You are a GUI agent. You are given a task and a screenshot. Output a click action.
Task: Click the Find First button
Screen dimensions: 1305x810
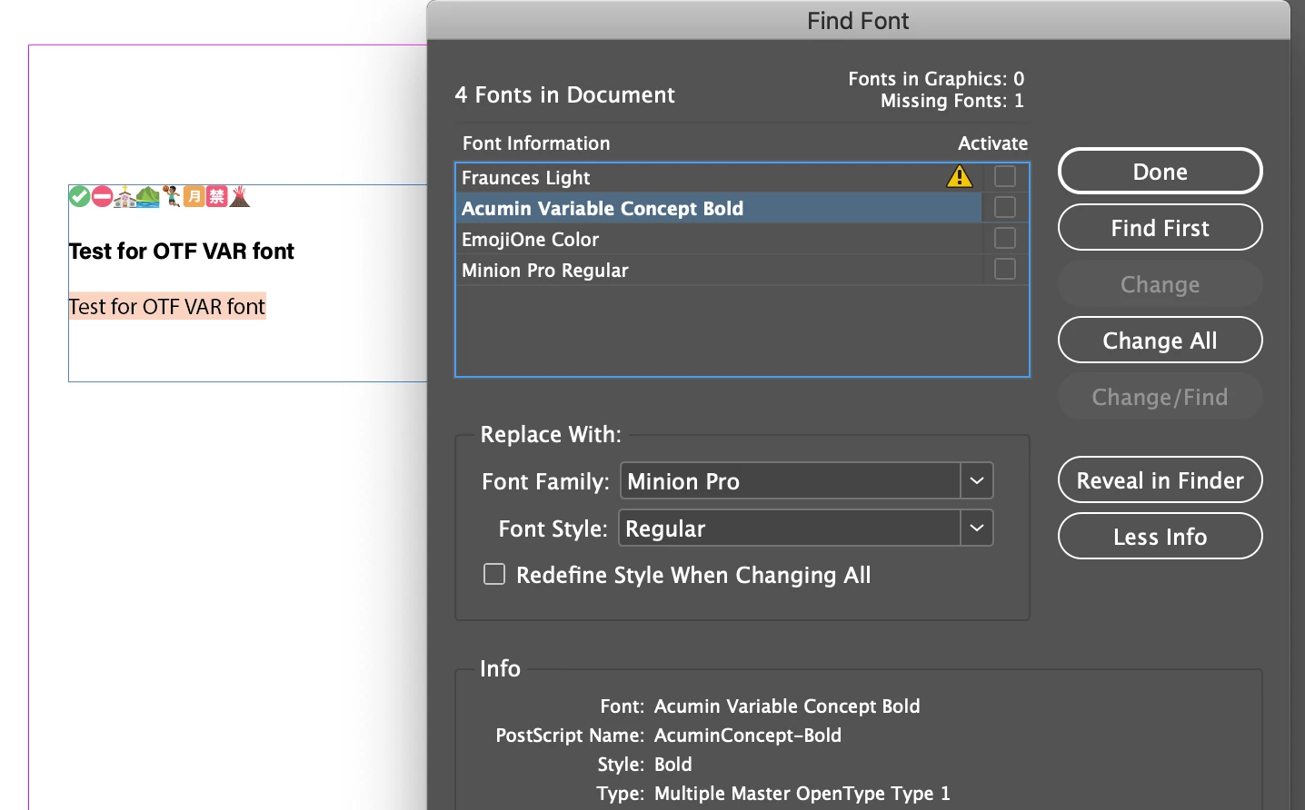pos(1160,228)
